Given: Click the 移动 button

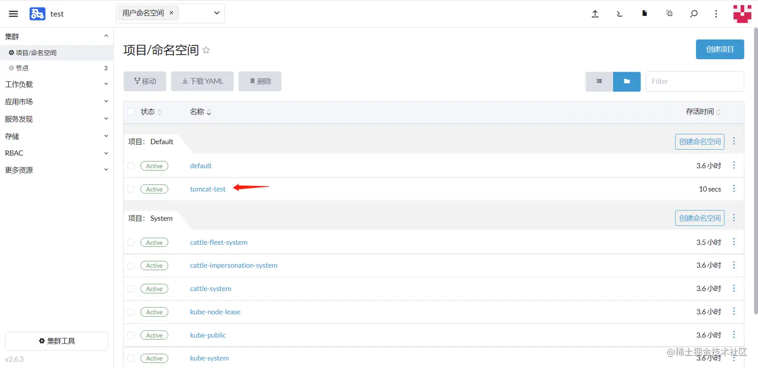Looking at the screenshot, I should point(145,81).
